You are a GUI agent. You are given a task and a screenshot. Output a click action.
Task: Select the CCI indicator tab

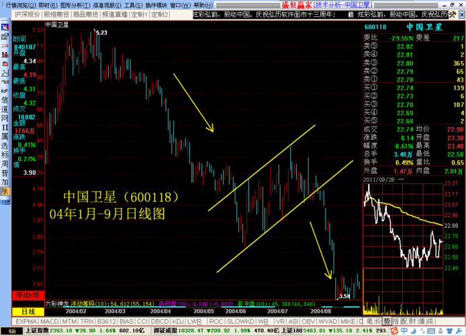tap(142, 322)
